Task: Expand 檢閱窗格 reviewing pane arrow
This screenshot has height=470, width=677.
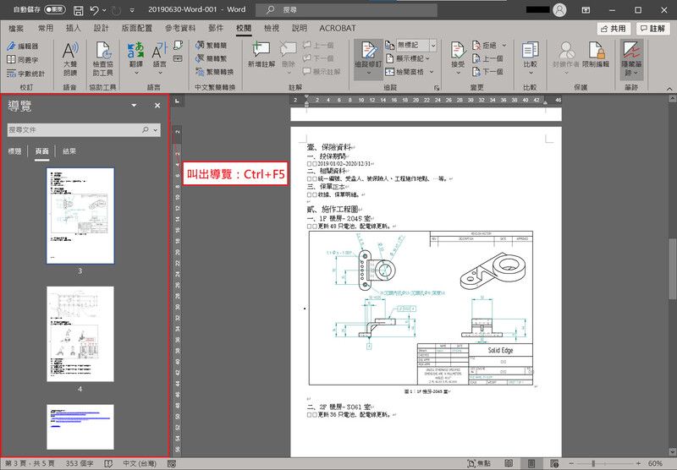Action: pos(432,72)
